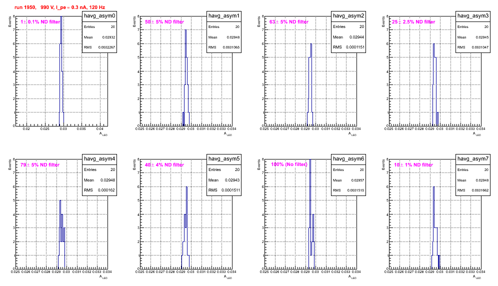This screenshot has width=498, height=286.
Task: Click the histogram peak in havg_asym7 plot
Action: pyautogui.click(x=434, y=187)
